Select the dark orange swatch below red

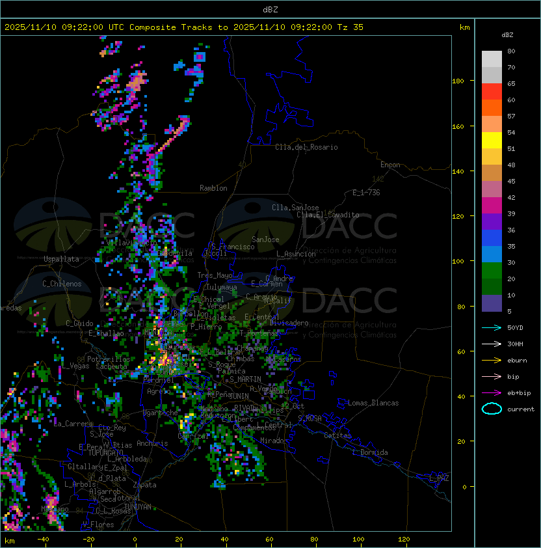click(x=492, y=107)
